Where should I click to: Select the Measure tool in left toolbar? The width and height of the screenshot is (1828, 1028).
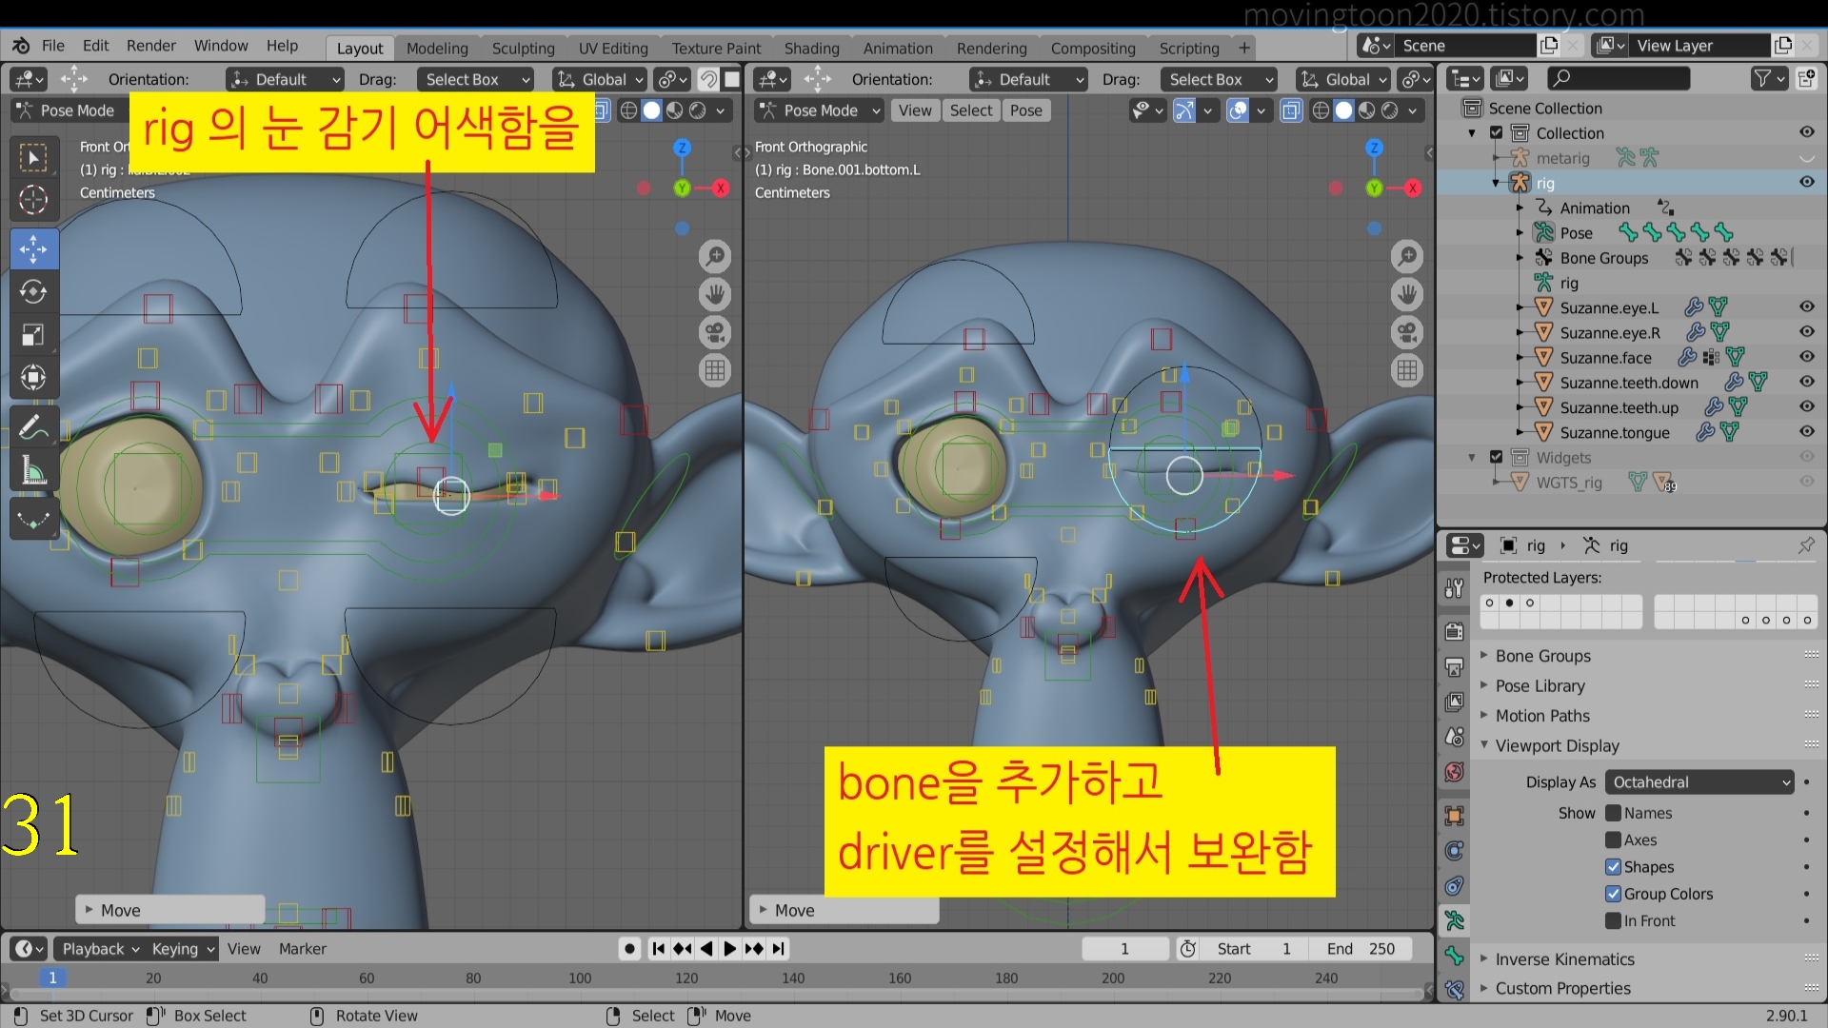[x=33, y=470]
